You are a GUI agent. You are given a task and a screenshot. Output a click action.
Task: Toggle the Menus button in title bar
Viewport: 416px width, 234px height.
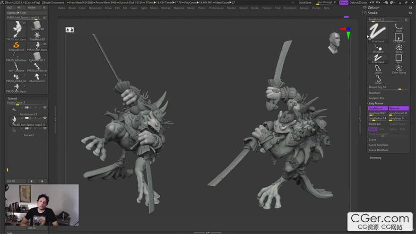344,2
